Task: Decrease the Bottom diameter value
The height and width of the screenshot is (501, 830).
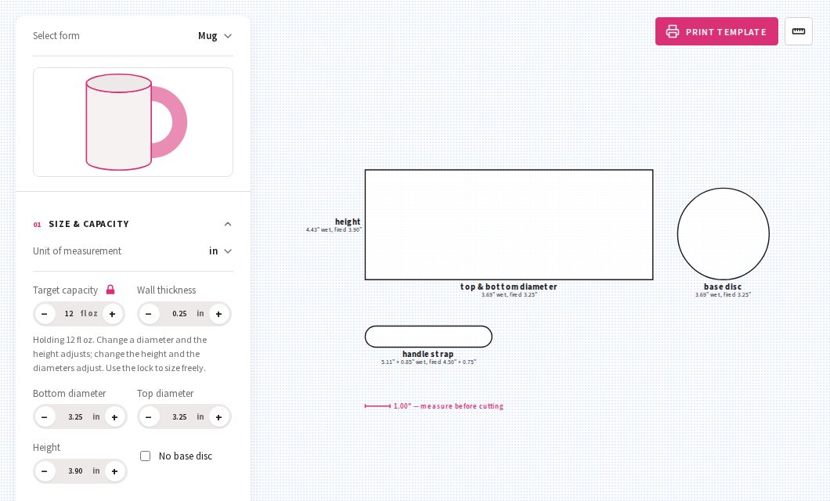Action: (45, 417)
